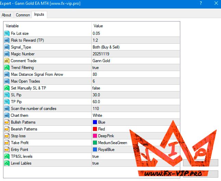Screen dimensions: 221x181
Task: Click the Level Lables boolean icon
Action: point(7,163)
